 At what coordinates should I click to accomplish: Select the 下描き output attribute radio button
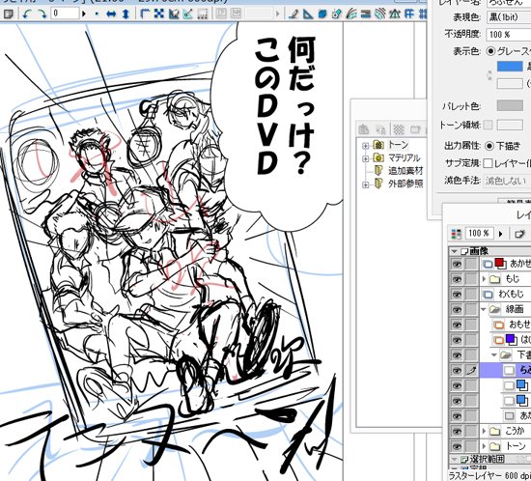489,146
